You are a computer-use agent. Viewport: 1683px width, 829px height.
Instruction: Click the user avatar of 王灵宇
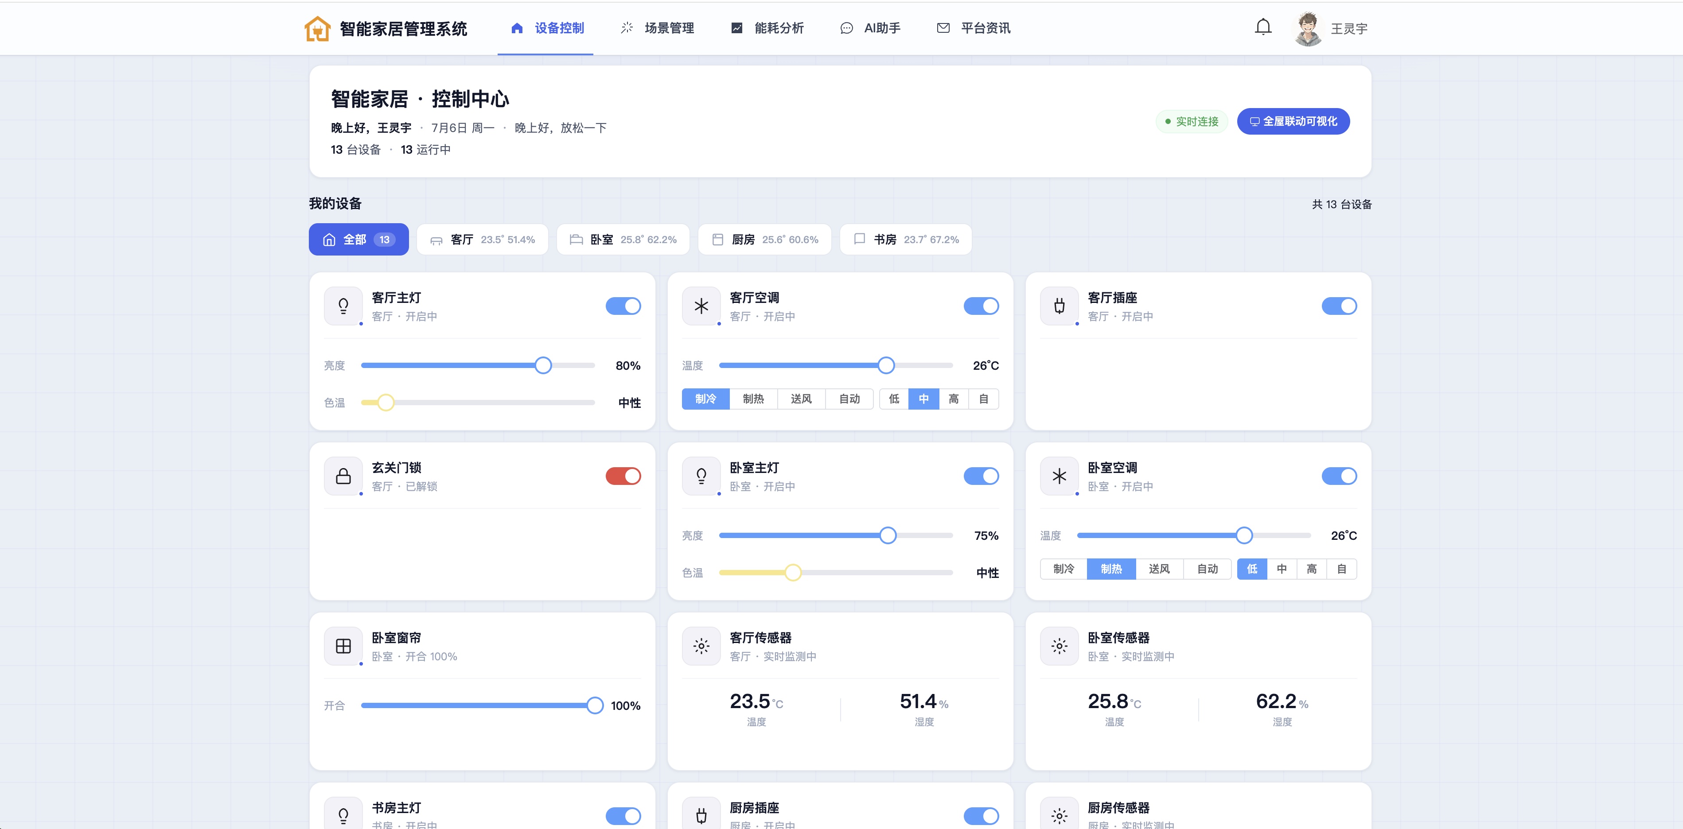[1307, 28]
